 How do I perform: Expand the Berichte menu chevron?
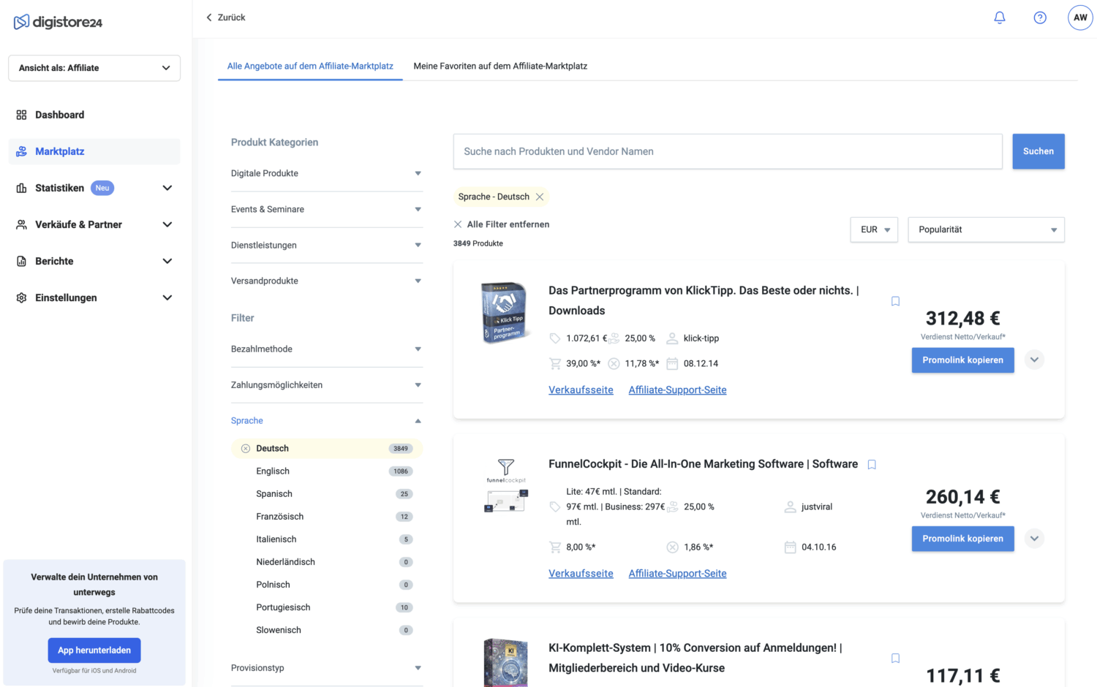tap(167, 261)
